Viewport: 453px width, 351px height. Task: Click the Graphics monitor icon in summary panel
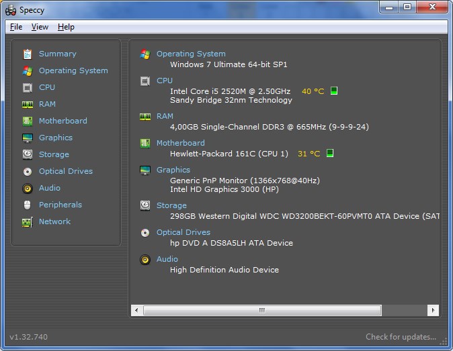pyautogui.click(x=145, y=170)
